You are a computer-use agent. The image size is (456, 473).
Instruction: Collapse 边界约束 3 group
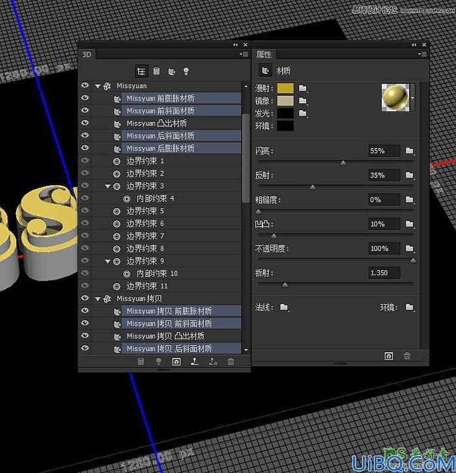pyautogui.click(x=107, y=187)
